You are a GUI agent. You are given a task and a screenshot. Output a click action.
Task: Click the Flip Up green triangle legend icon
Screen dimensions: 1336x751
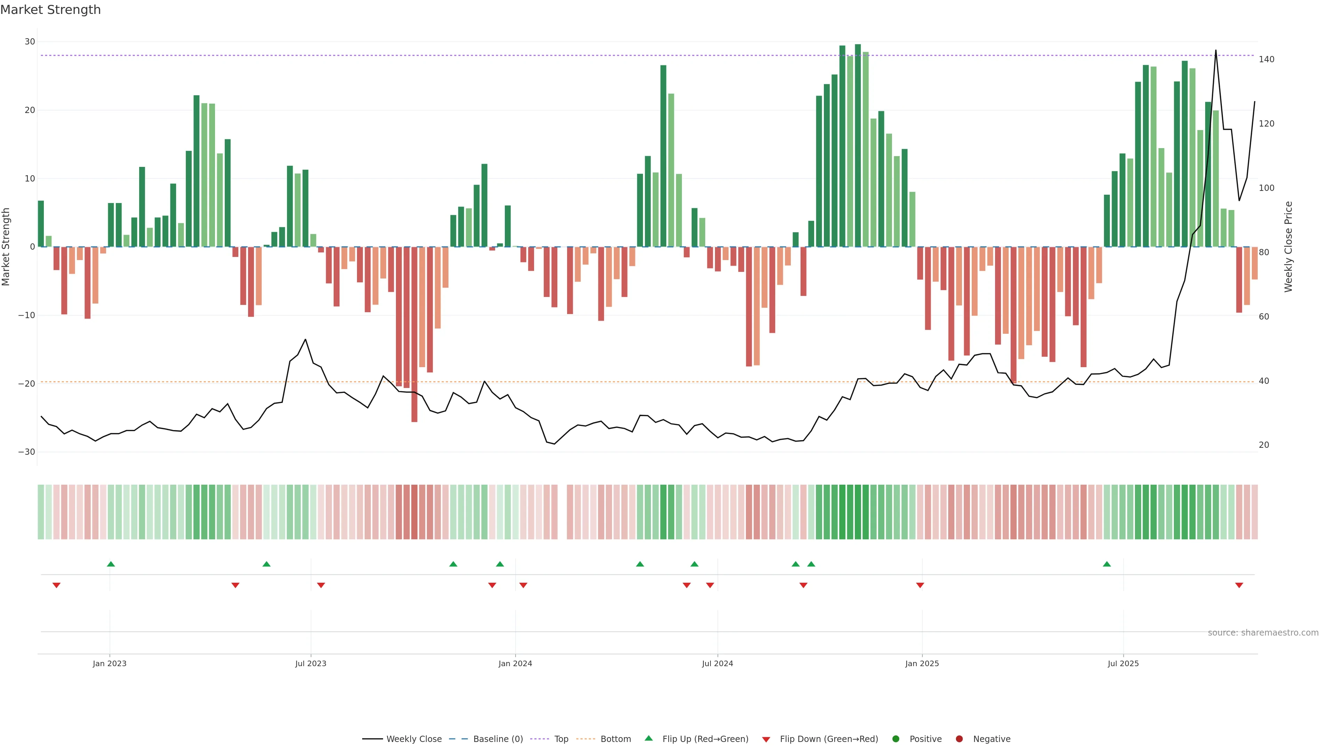[648, 738]
